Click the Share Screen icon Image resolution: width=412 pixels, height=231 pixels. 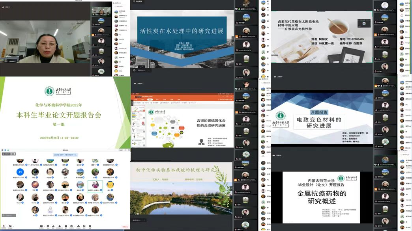pyautogui.click(x=41, y=226)
